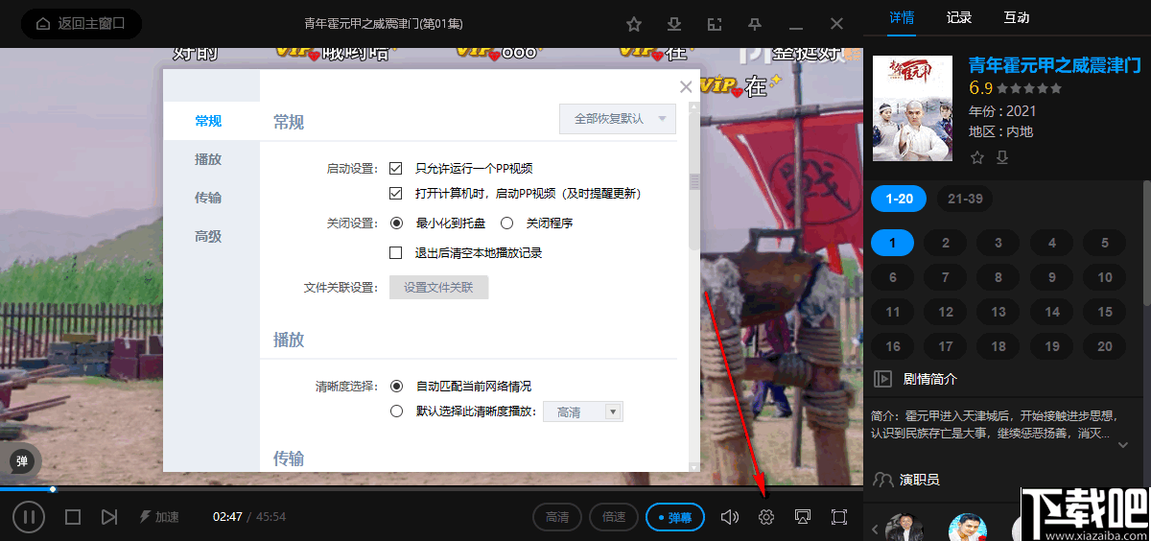Select 默认选择此清晰度播放 radio option
The width and height of the screenshot is (1151, 541).
click(x=396, y=412)
